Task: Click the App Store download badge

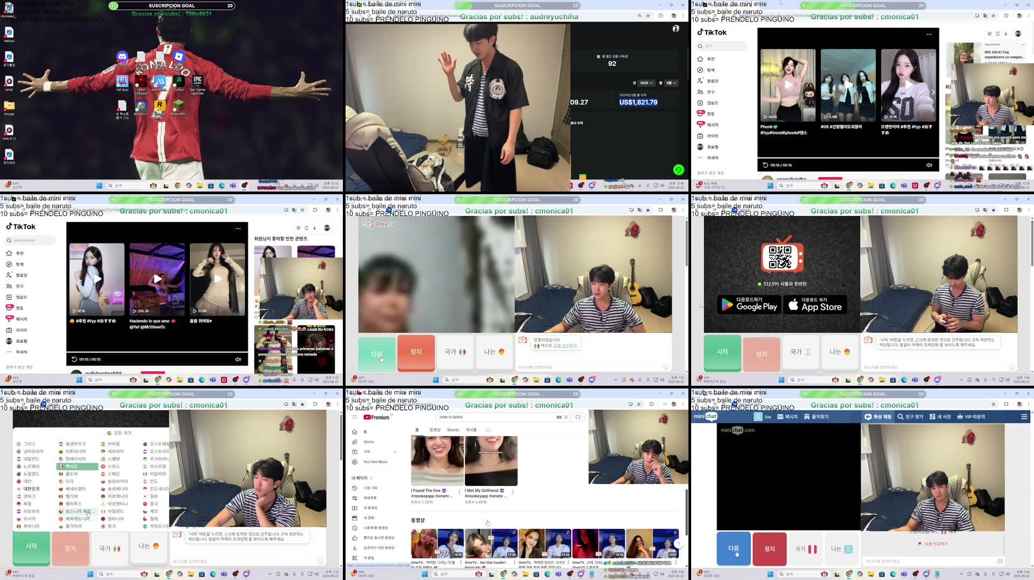Action: 815,305
